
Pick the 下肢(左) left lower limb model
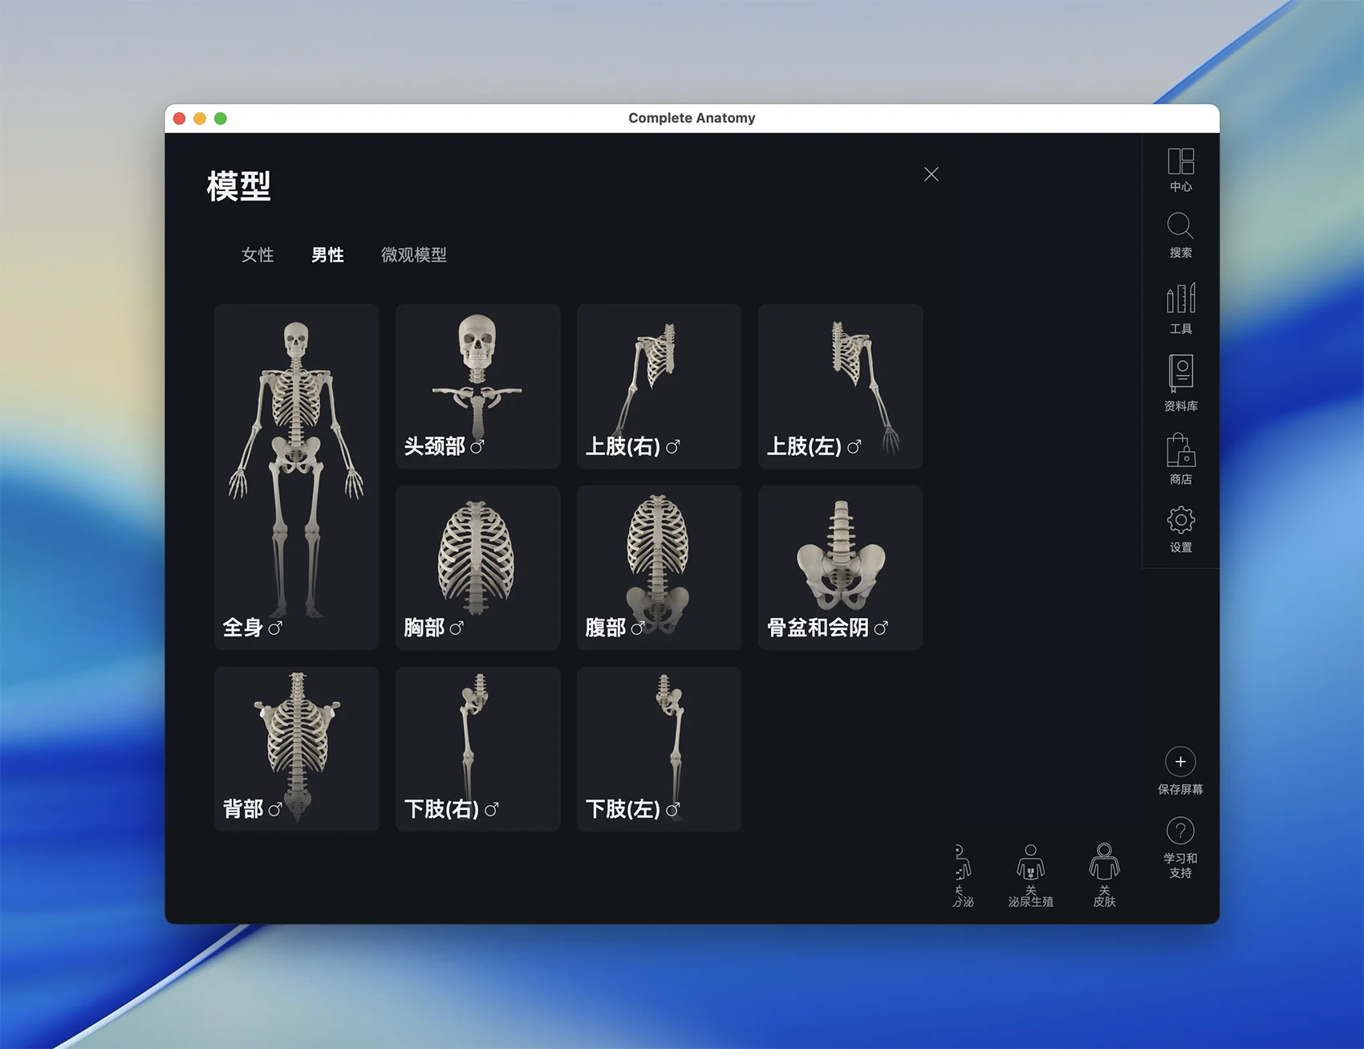659,749
